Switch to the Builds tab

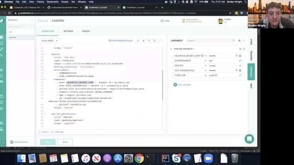[x=86, y=31]
